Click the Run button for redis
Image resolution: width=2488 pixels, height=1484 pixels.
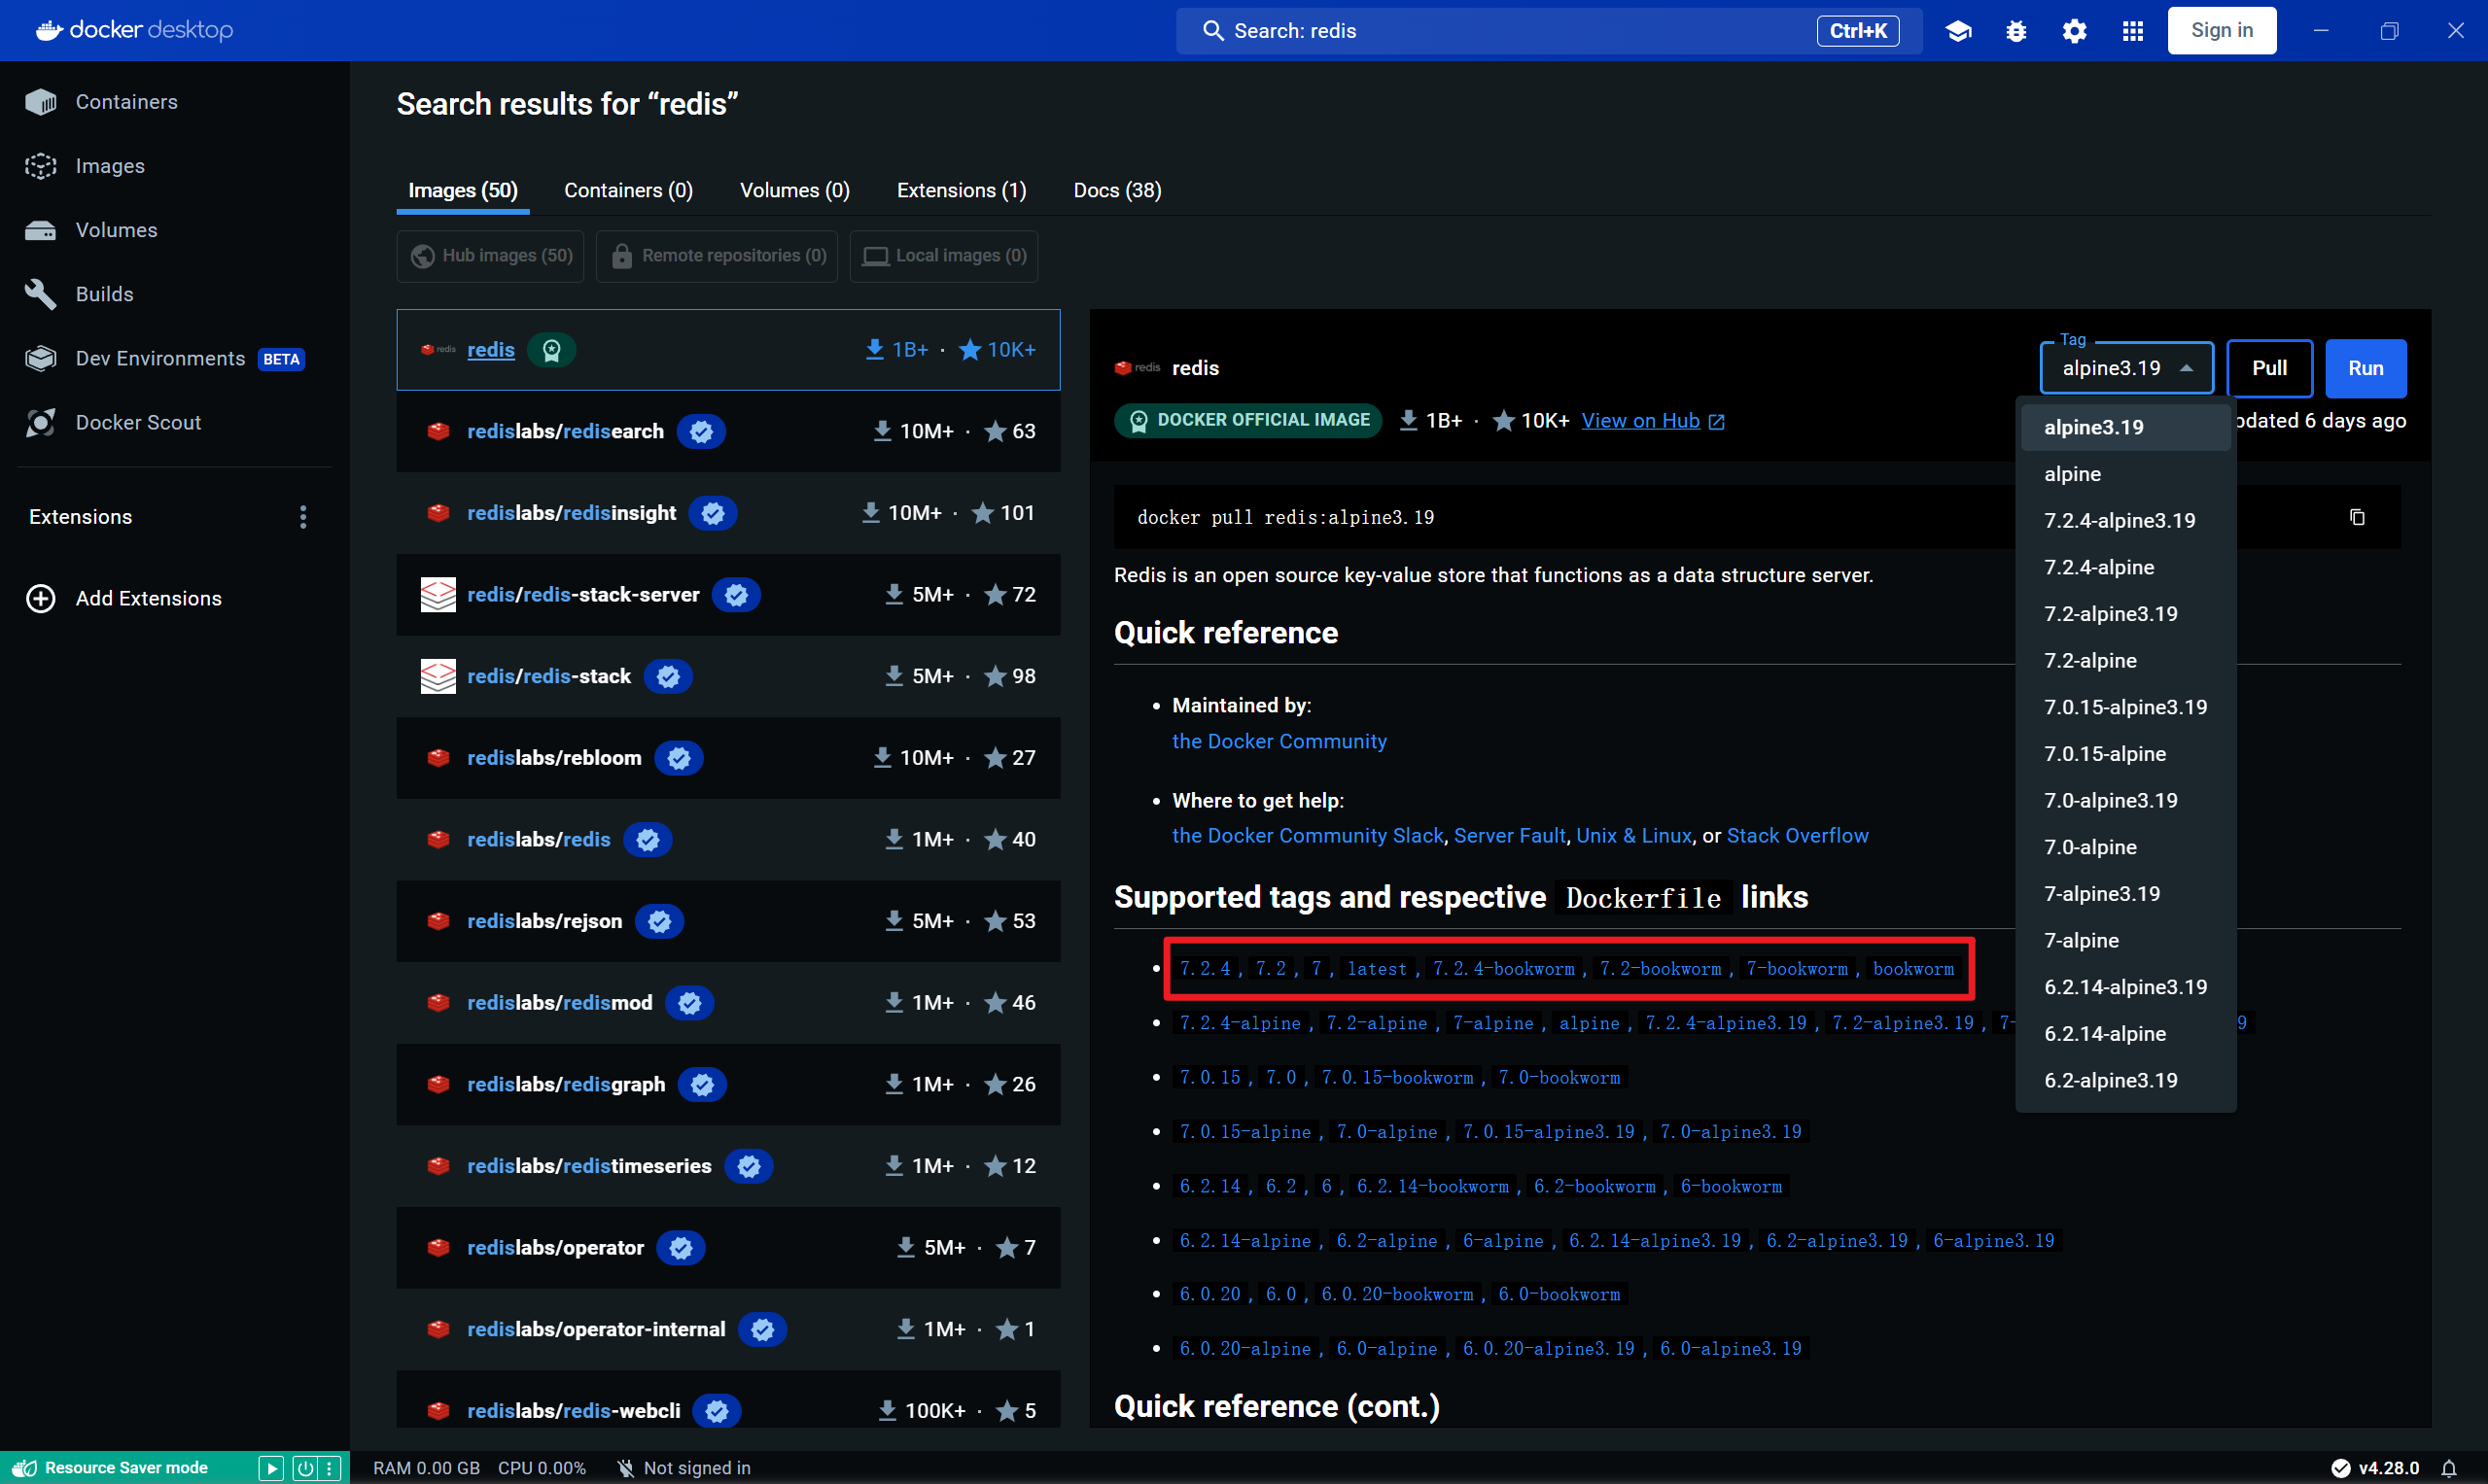click(x=2366, y=367)
